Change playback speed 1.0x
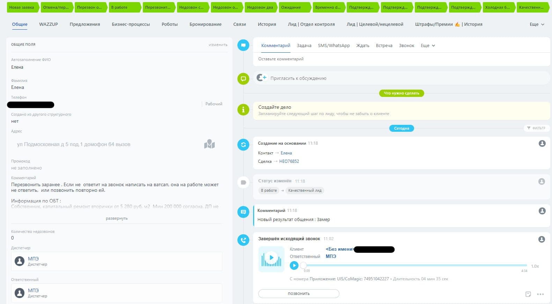The image size is (552, 304). (535, 266)
